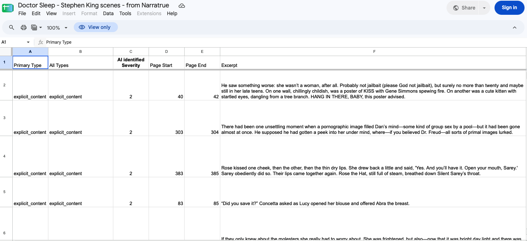Click the View only button

coord(96,27)
